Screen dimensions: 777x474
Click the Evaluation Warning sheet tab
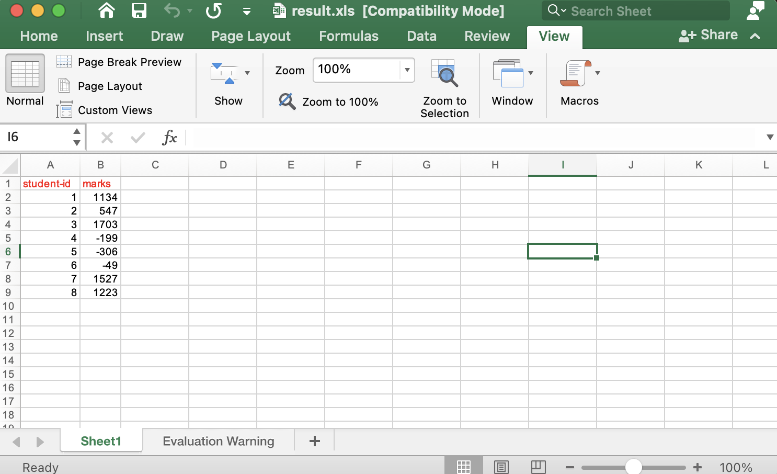(x=218, y=441)
